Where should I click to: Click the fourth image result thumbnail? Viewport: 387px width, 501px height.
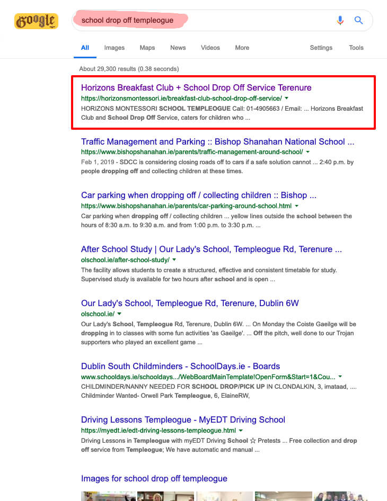[284, 496]
